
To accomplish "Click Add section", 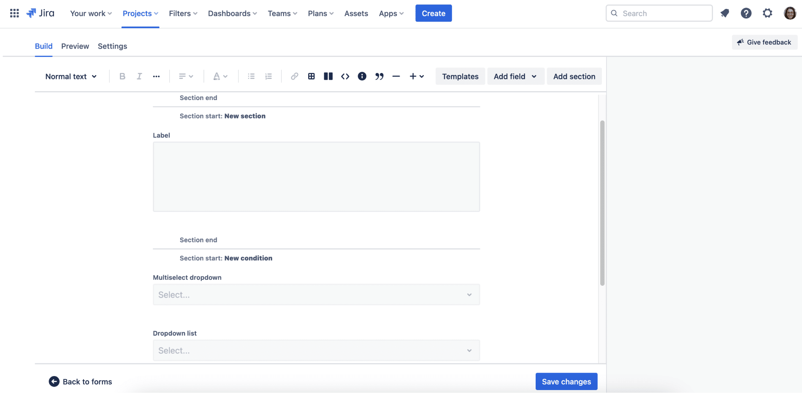I will (x=574, y=76).
